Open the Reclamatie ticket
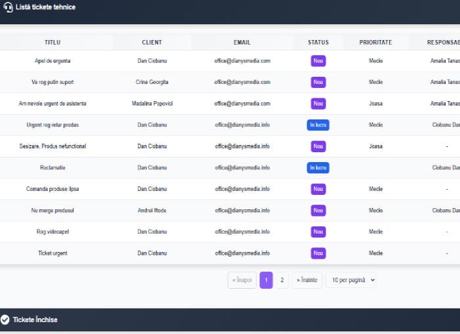The image size is (460, 334). coord(53,167)
